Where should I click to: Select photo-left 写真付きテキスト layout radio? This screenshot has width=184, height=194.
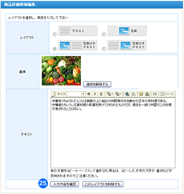55,49
